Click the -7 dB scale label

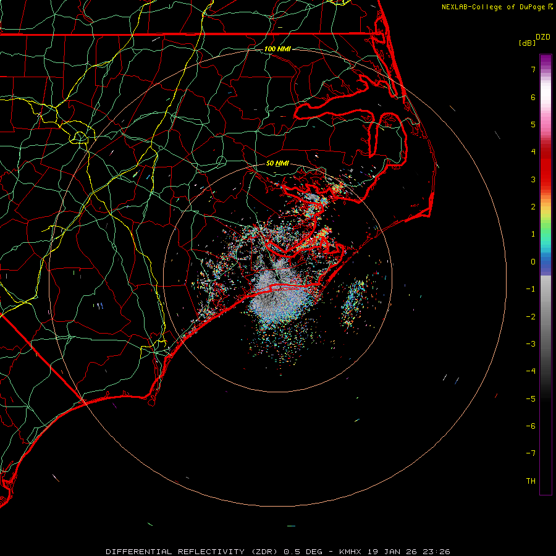(x=531, y=453)
